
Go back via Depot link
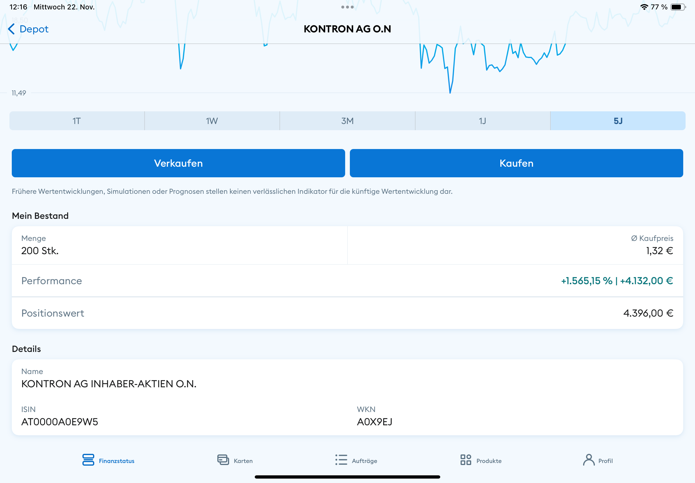tap(34, 29)
